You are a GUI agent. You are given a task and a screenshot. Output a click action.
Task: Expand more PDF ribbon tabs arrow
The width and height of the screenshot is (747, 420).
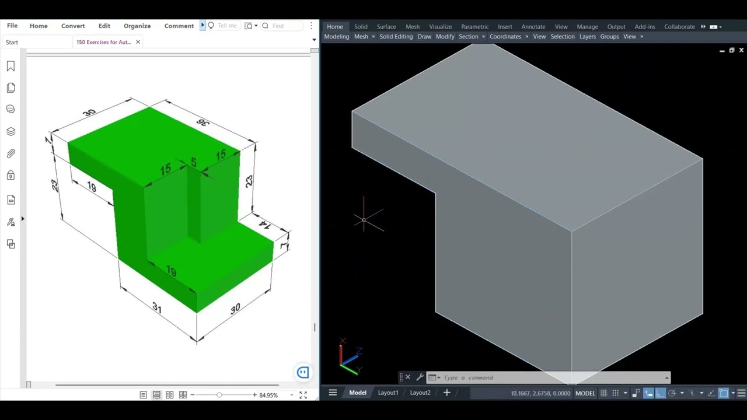(203, 26)
